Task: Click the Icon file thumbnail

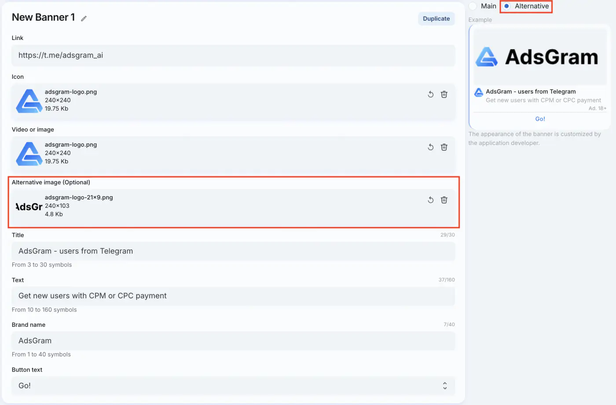Action: pyautogui.click(x=29, y=101)
